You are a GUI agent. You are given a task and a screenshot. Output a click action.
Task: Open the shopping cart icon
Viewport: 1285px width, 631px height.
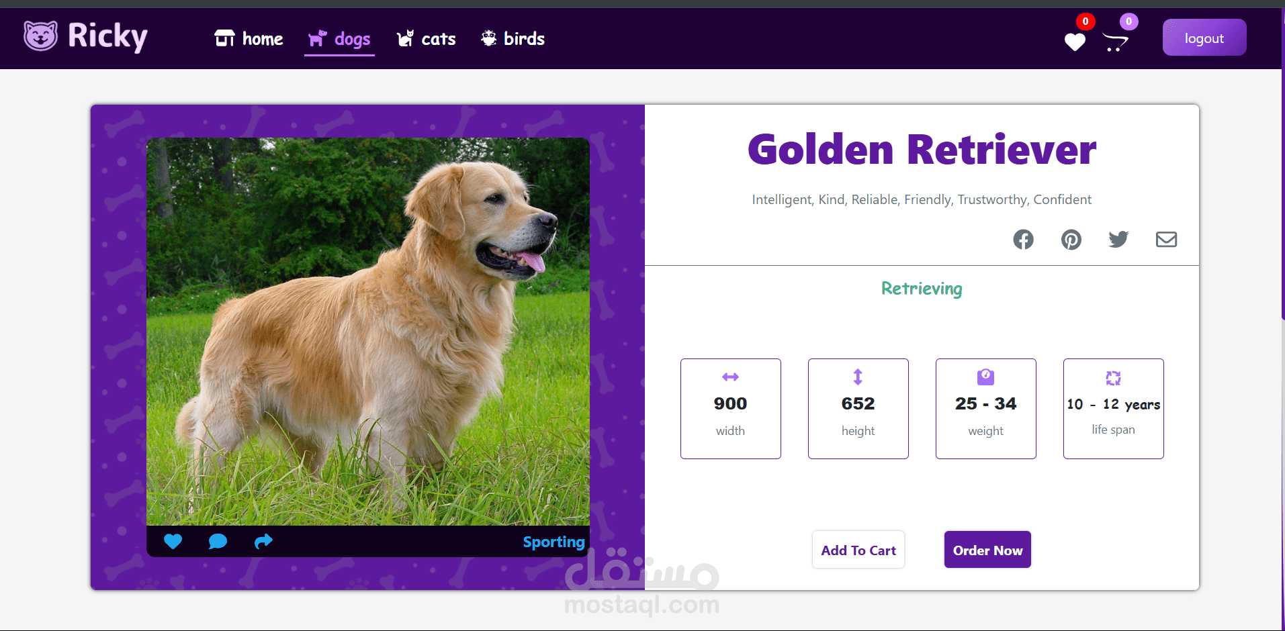click(x=1116, y=42)
